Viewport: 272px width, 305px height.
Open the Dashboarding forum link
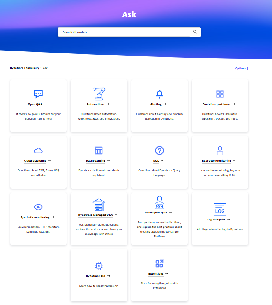coord(95,160)
